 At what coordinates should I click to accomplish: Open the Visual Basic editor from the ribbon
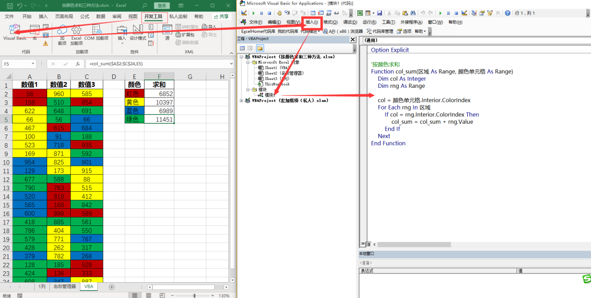(x=15, y=32)
